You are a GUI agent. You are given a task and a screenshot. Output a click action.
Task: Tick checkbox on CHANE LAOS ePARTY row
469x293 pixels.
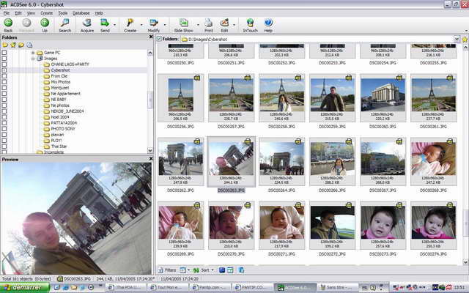[4, 64]
